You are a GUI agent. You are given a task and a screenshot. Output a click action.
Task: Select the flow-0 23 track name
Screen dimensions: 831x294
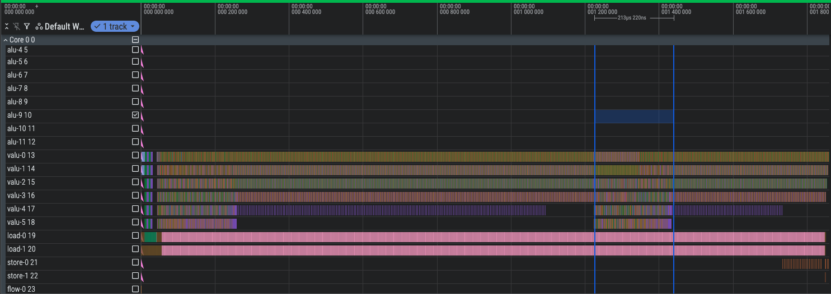(x=21, y=289)
